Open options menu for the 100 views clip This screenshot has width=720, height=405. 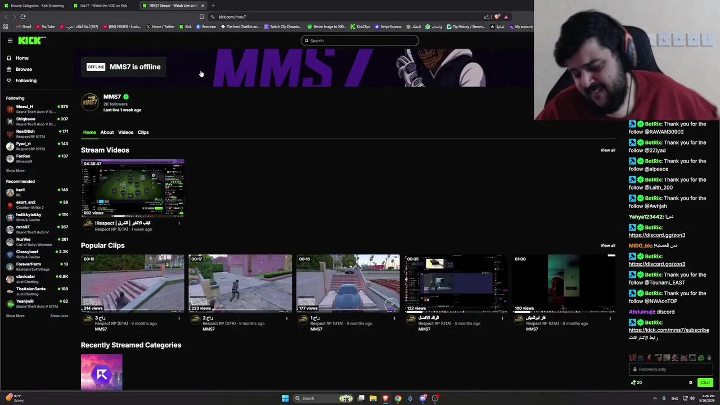(x=610, y=318)
